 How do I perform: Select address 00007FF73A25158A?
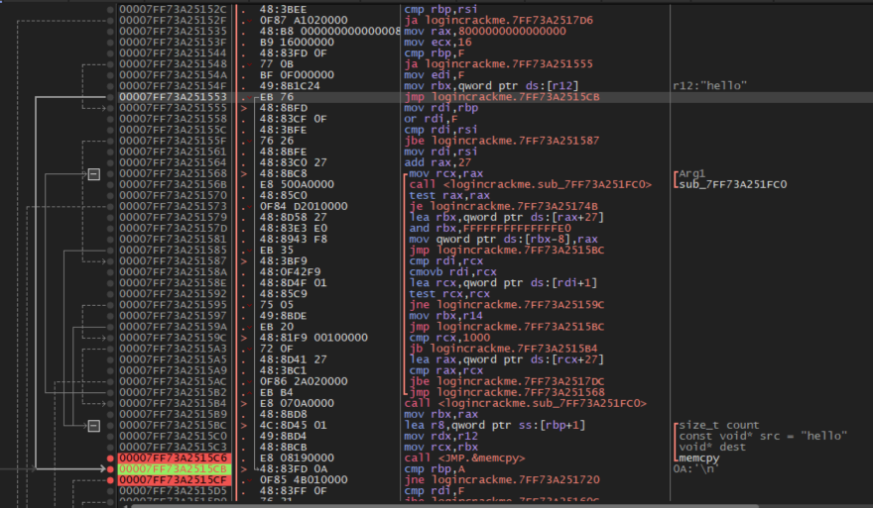click(x=174, y=272)
